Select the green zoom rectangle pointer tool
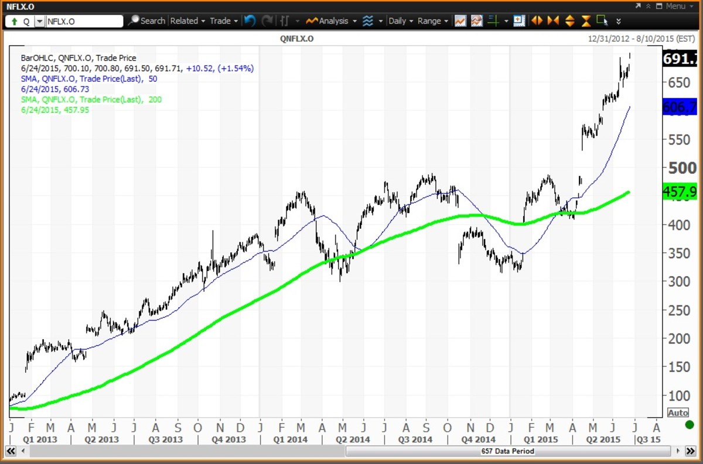 point(602,20)
